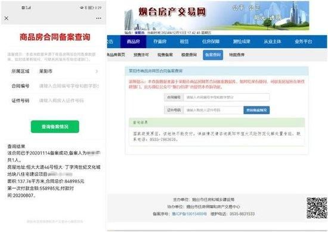Switch to the 地图查房 sub tab
Viewport: 328px width, 232px height.
click(237, 55)
